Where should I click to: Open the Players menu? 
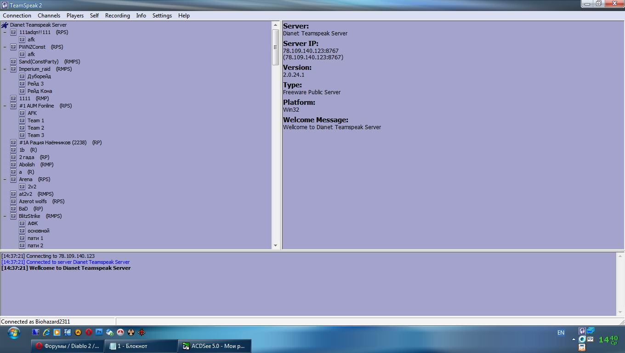pos(75,16)
